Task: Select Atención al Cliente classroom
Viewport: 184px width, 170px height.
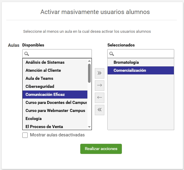Action: (55, 70)
